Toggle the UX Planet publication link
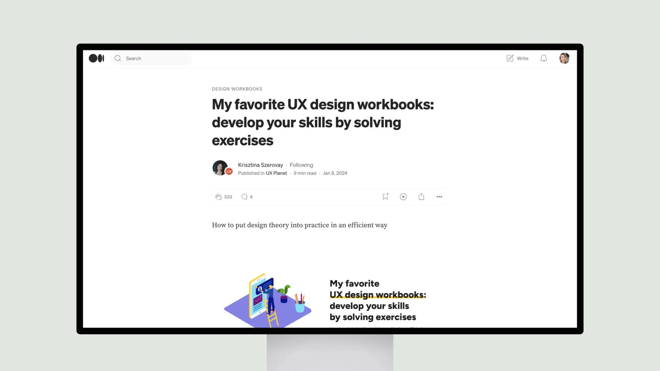Screen dimensions: 660x371 pos(276,173)
